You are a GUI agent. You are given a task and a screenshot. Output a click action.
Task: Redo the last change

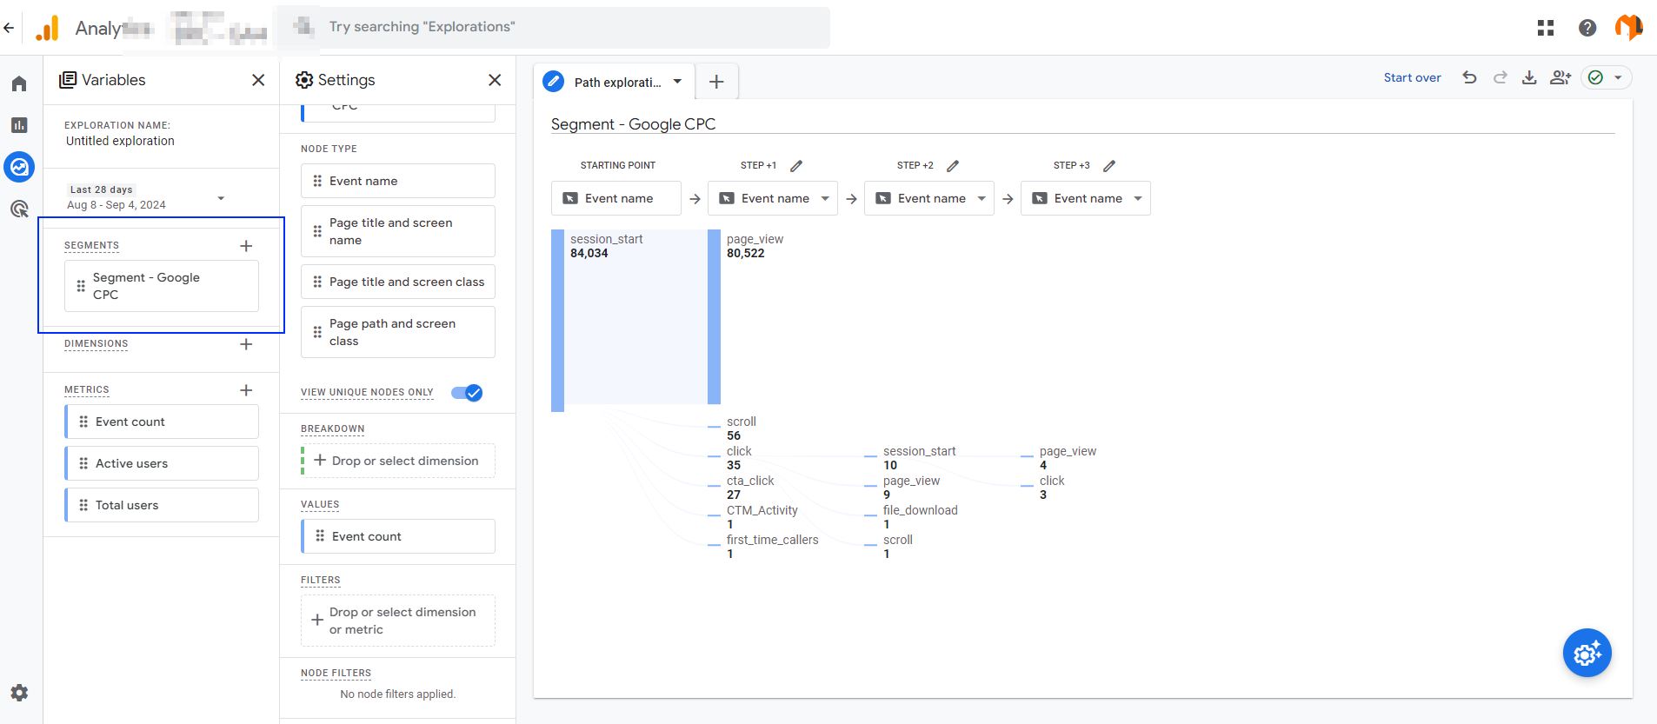pyautogui.click(x=1500, y=77)
